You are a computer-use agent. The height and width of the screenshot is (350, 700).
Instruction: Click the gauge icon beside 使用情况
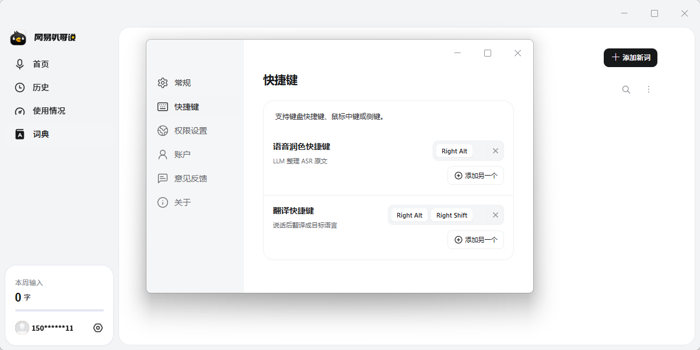point(20,111)
